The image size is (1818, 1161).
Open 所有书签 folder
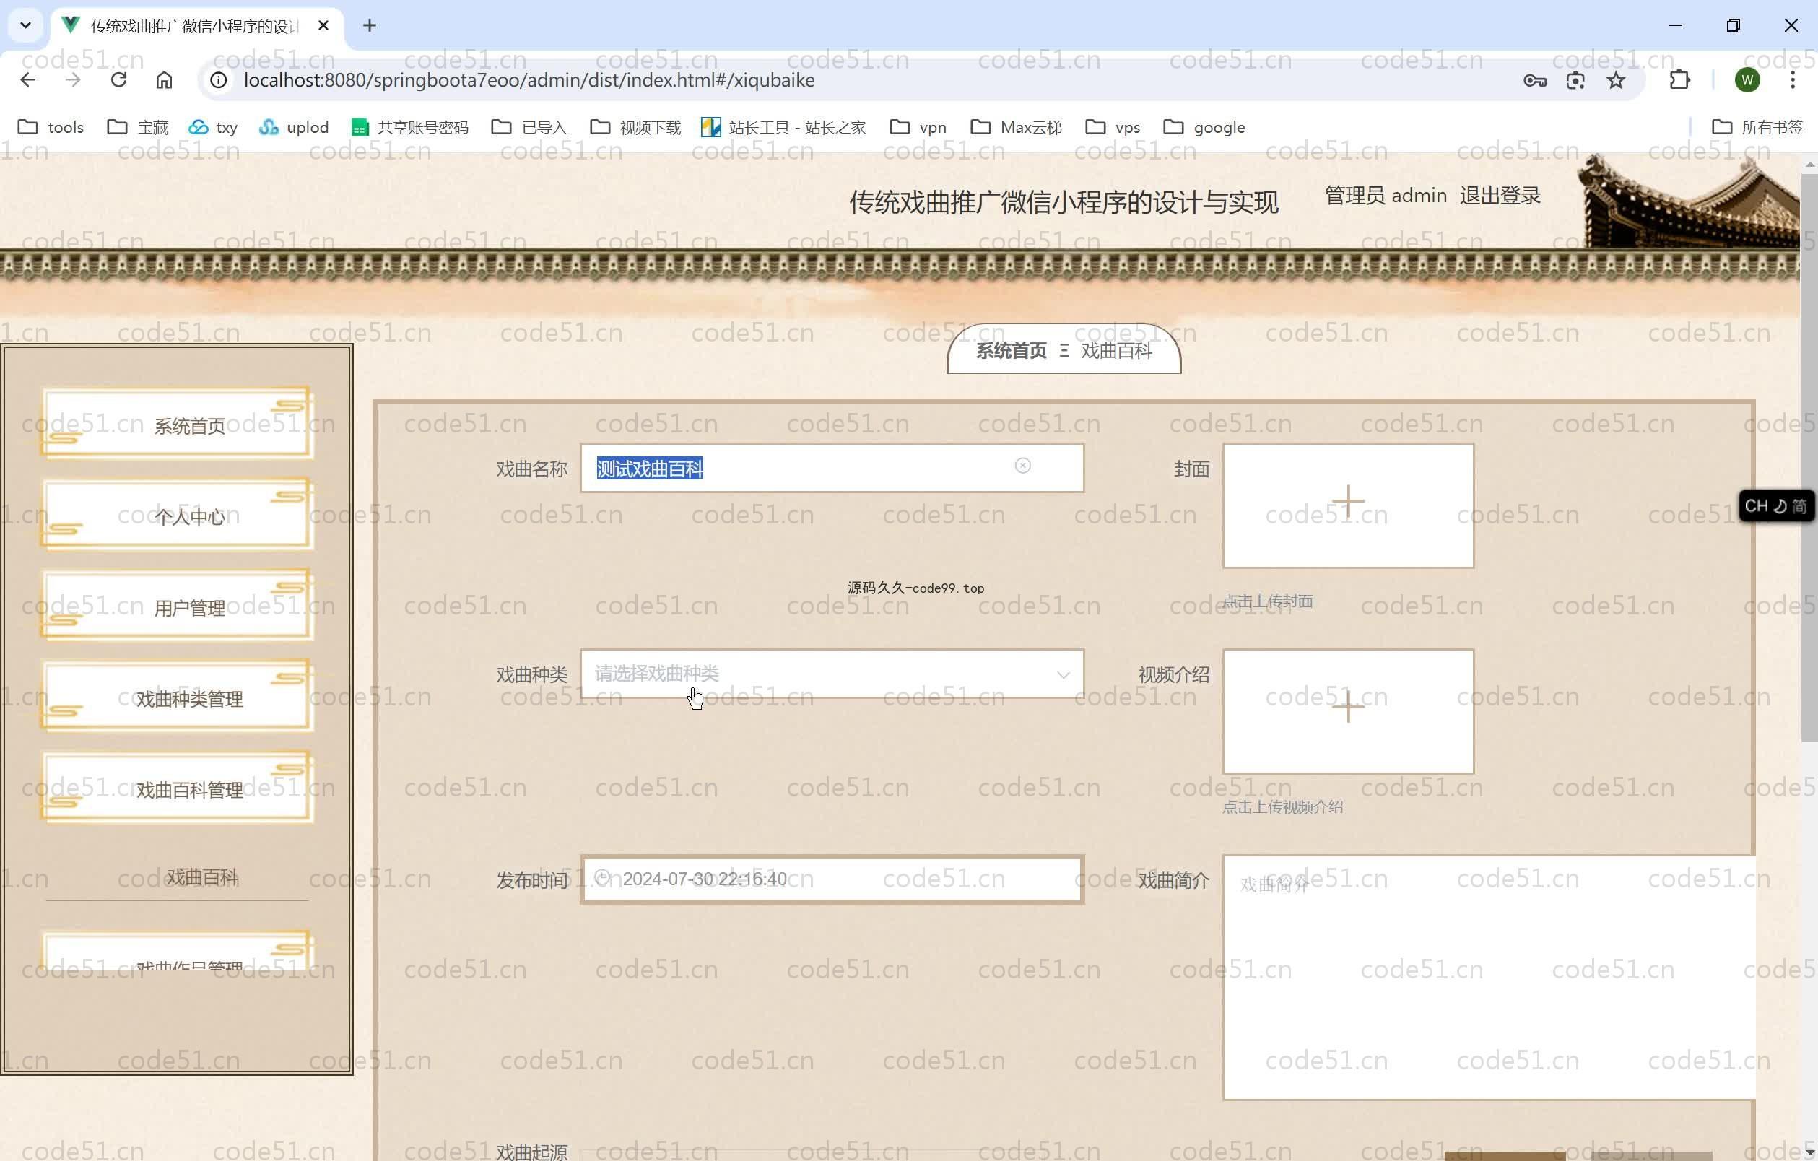tap(1757, 127)
